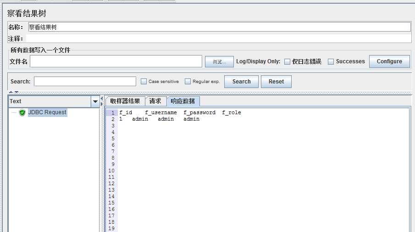Click the f_id column header text
The width and height of the screenshot is (415, 232).
(x=126, y=113)
